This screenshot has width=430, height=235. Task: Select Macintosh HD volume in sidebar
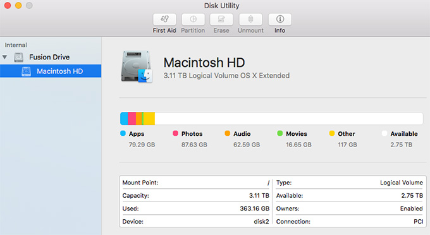point(51,71)
